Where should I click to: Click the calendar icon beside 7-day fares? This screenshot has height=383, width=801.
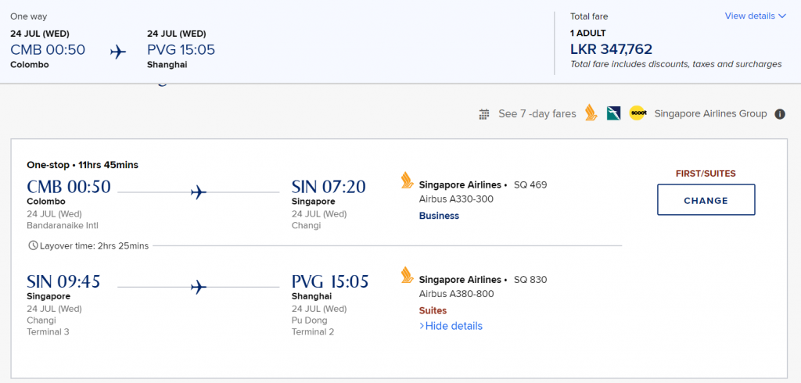[x=483, y=114]
